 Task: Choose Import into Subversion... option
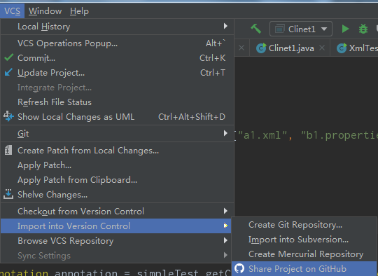coord(304,240)
